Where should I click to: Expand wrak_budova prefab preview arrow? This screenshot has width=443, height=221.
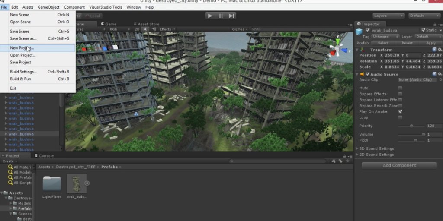click(87, 183)
